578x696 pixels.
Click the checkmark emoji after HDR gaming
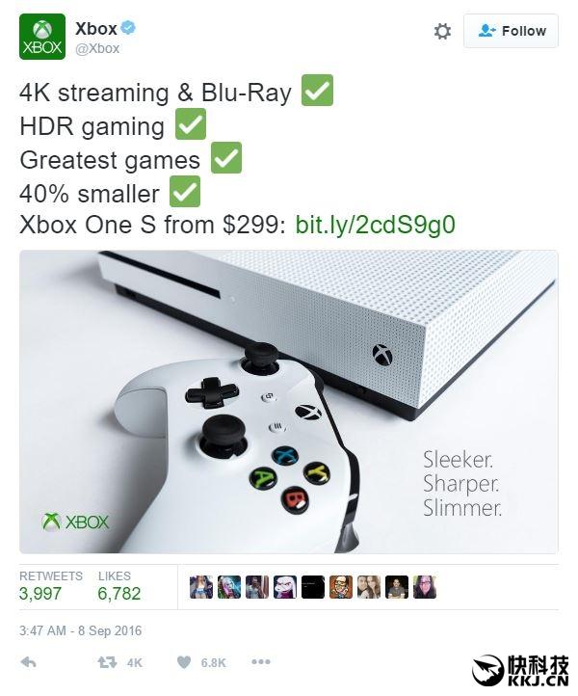click(191, 124)
